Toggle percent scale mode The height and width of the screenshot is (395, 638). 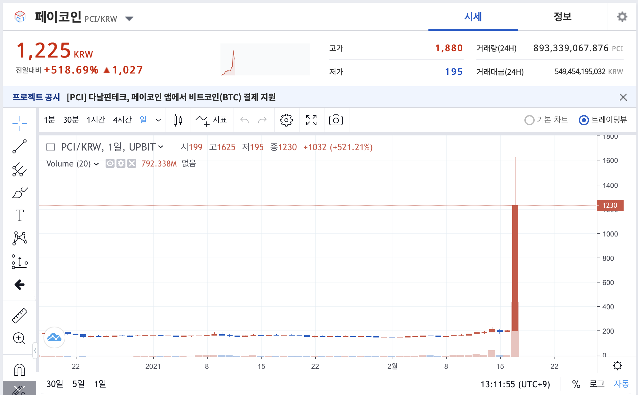tap(576, 384)
